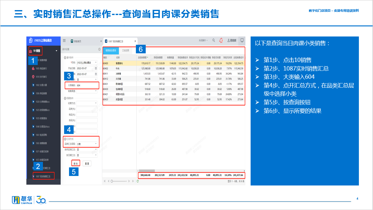Viewport: 373px width, 210px height.
Task: Collapse the 拓展条件 section
Action: 65,98
